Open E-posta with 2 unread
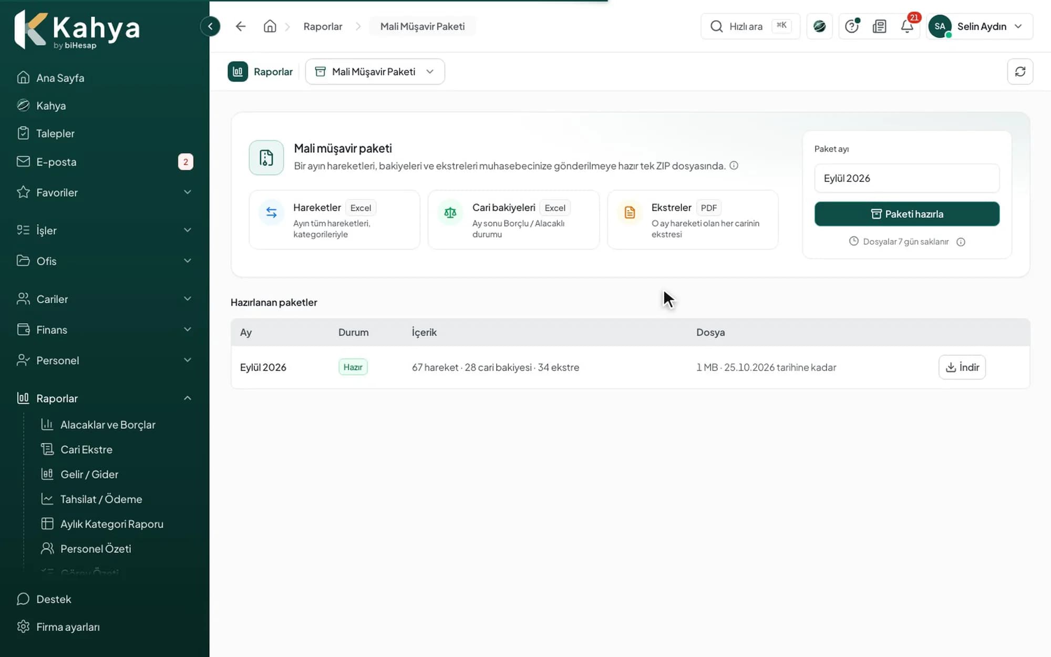Viewport: 1051px width, 657px height. [104, 161]
